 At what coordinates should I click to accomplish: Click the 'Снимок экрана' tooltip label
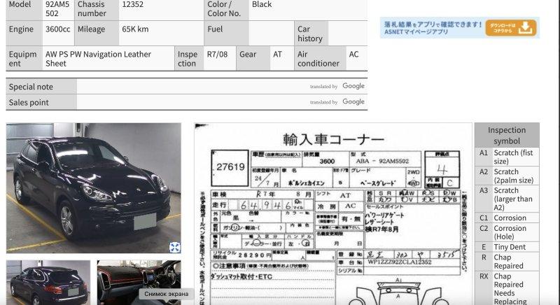[166, 294]
